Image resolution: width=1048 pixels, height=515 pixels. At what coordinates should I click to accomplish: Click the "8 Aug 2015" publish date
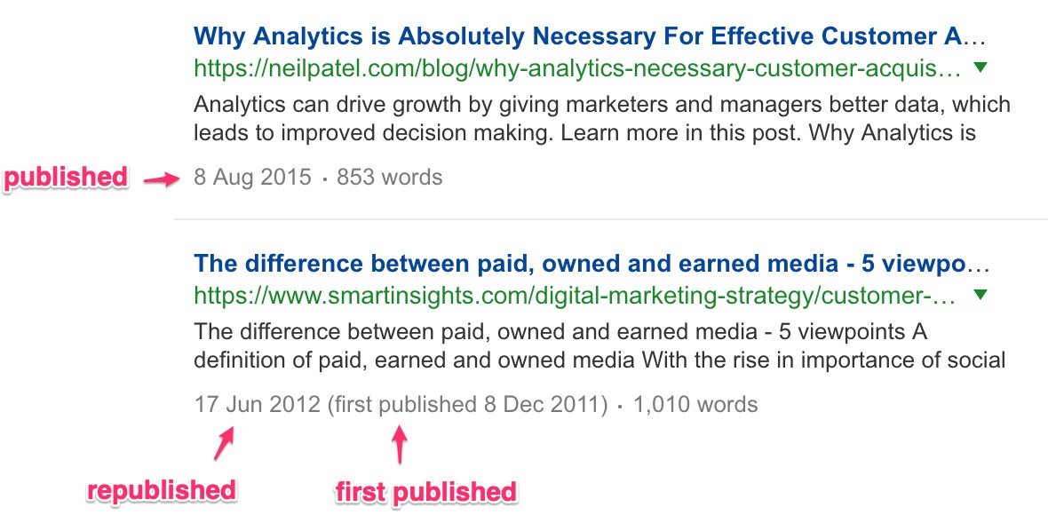253,178
